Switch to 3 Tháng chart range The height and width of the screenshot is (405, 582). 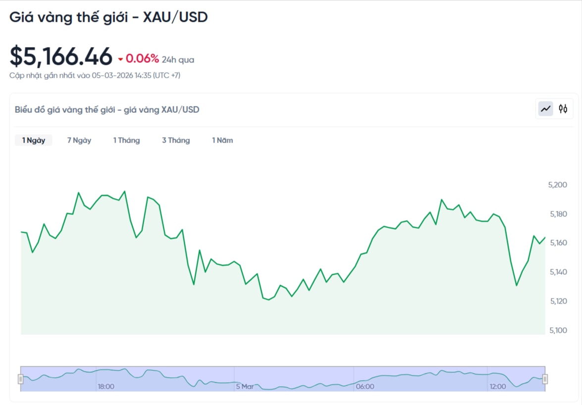(176, 140)
